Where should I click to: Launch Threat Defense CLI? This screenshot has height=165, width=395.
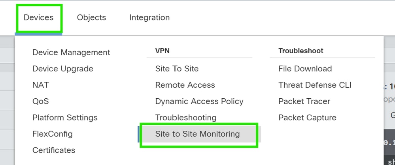coord(315,85)
